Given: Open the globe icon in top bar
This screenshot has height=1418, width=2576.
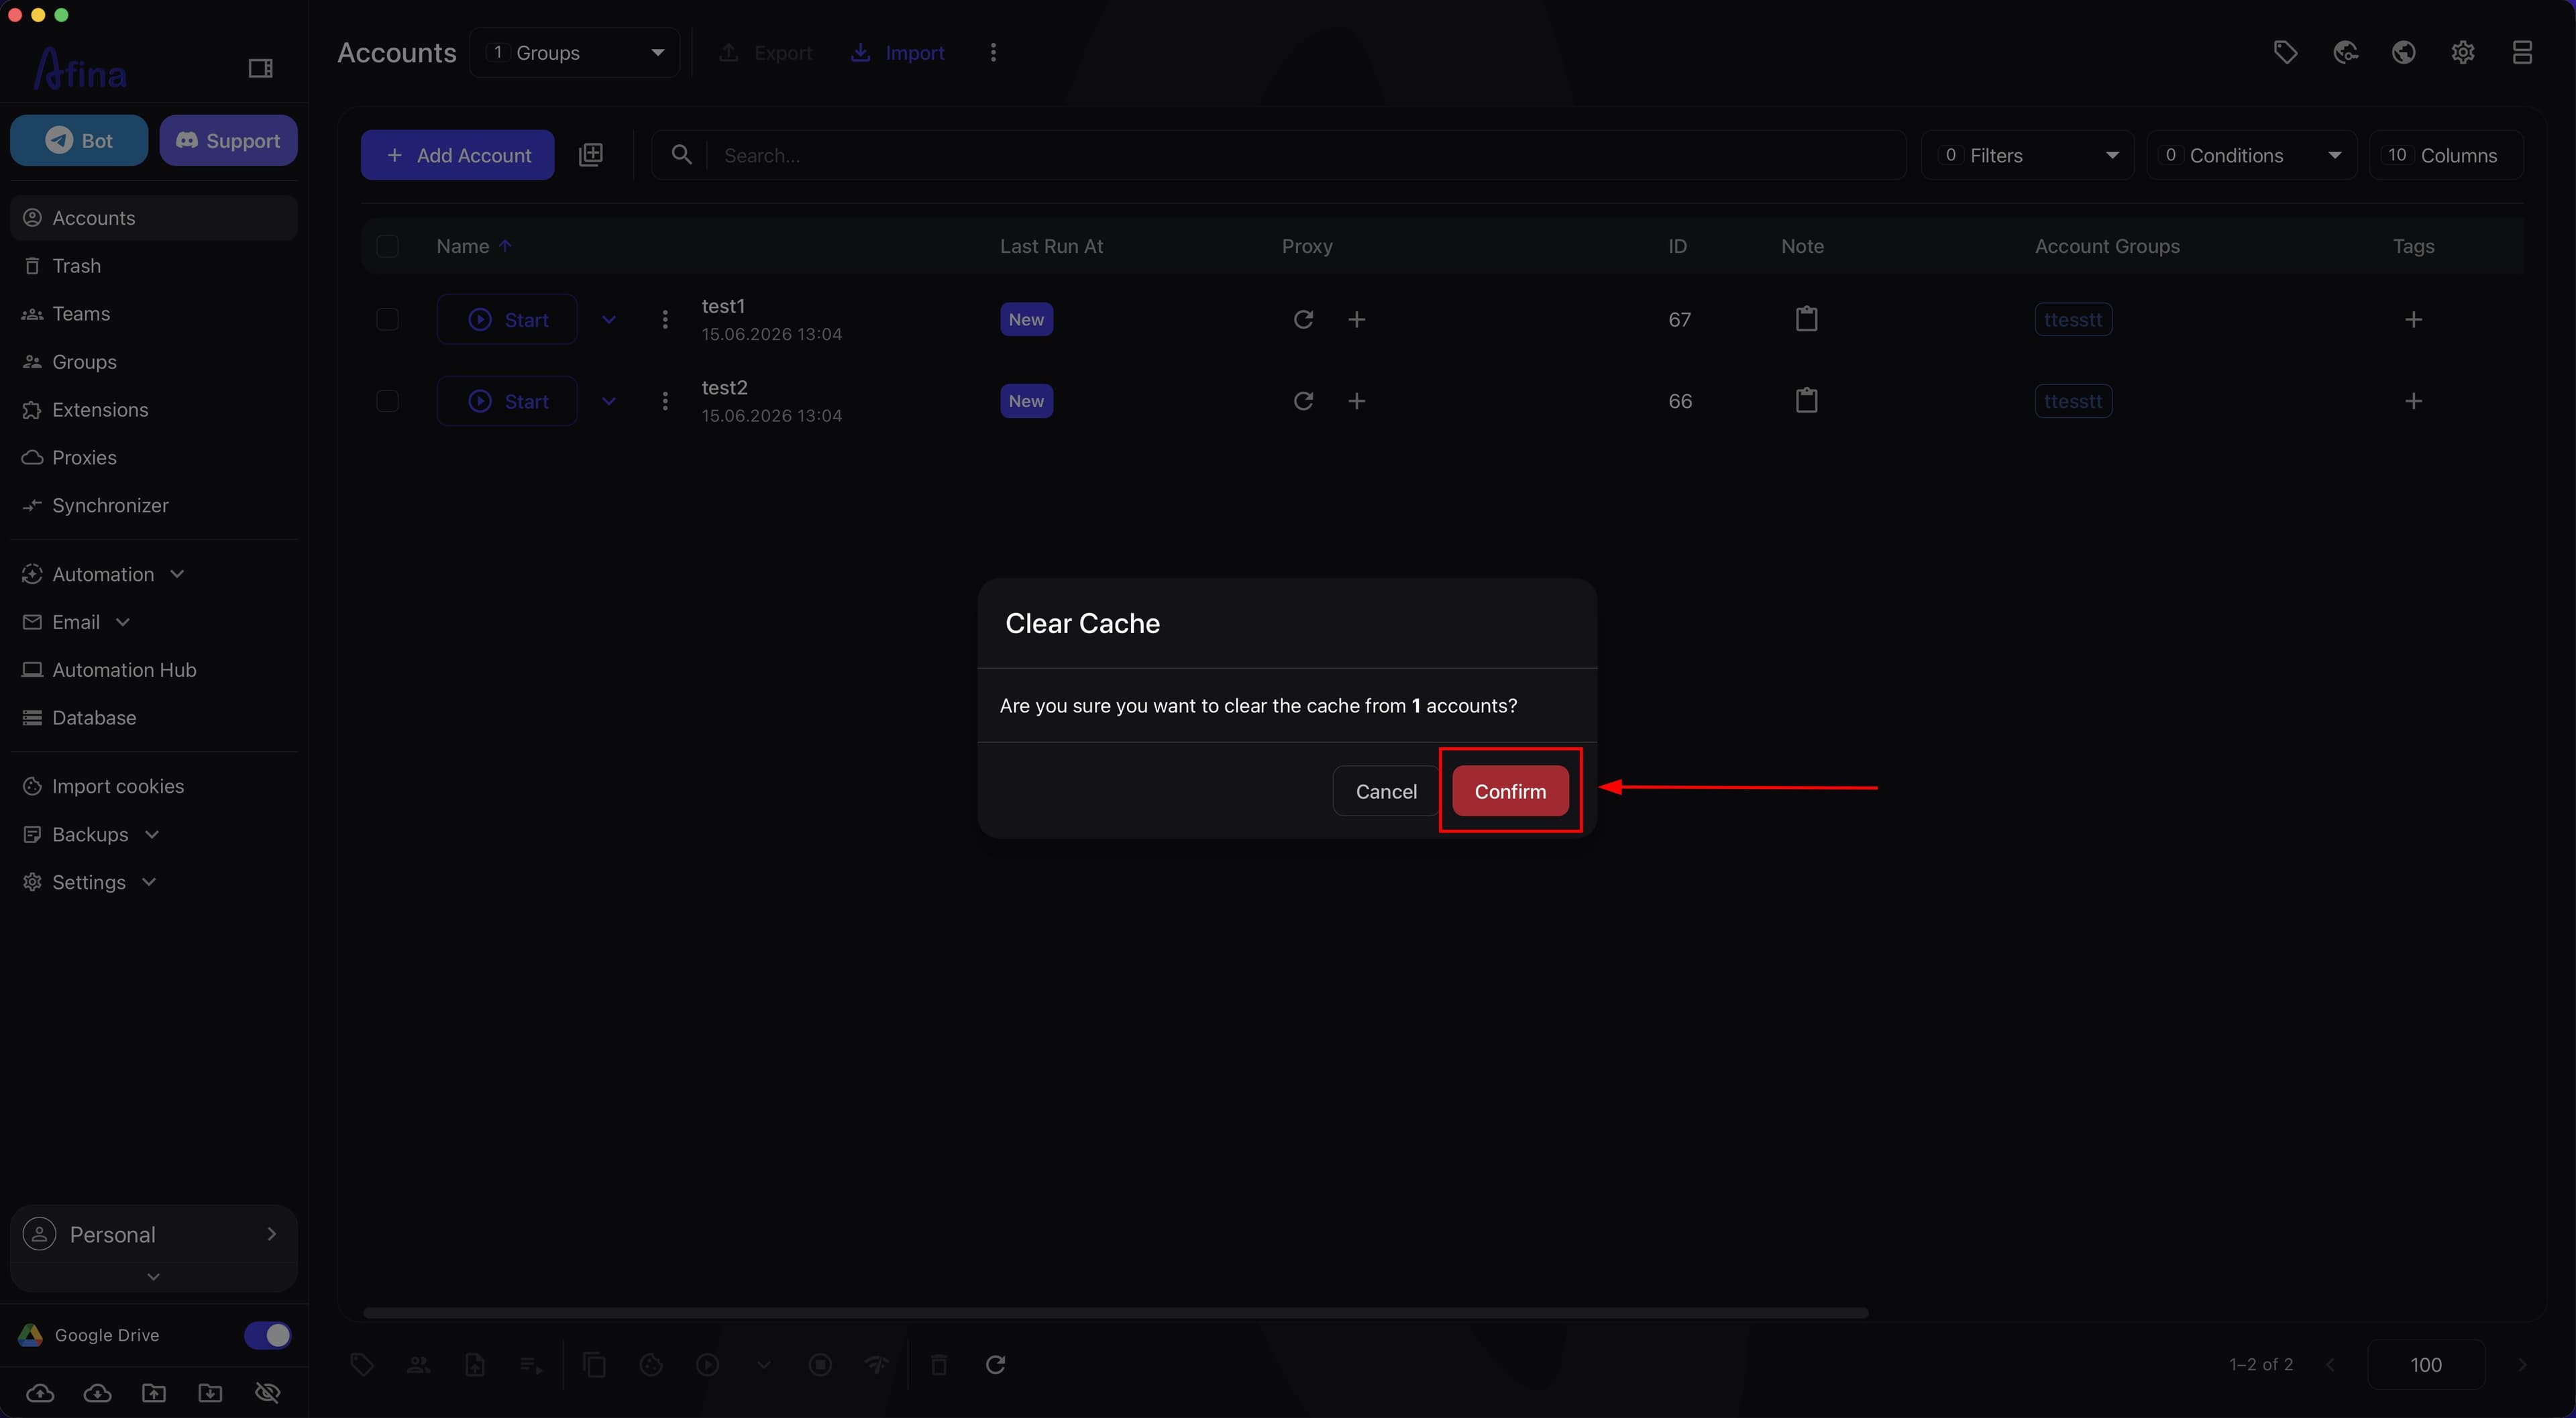Looking at the screenshot, I should coord(2403,52).
